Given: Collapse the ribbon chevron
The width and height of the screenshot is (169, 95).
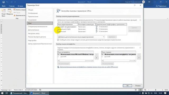Looking at the screenshot, I should tap(167, 18).
